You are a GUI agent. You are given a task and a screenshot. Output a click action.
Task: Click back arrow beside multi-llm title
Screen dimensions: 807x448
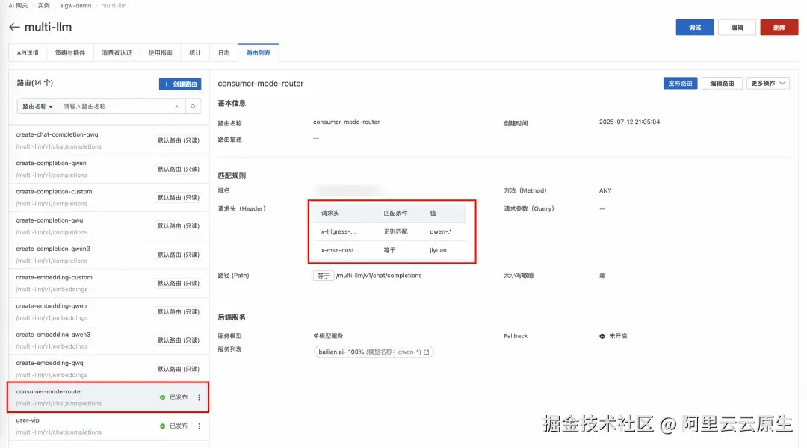pyautogui.click(x=13, y=26)
